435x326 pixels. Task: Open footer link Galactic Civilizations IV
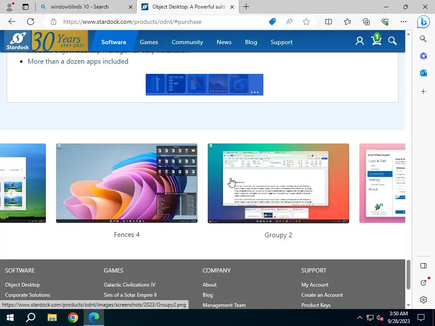click(x=130, y=285)
